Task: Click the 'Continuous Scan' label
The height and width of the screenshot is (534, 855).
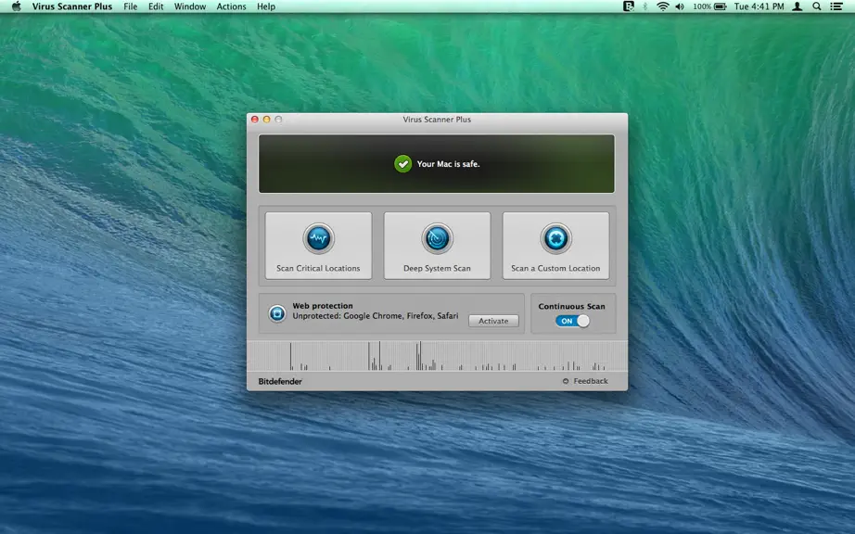Action: click(571, 306)
